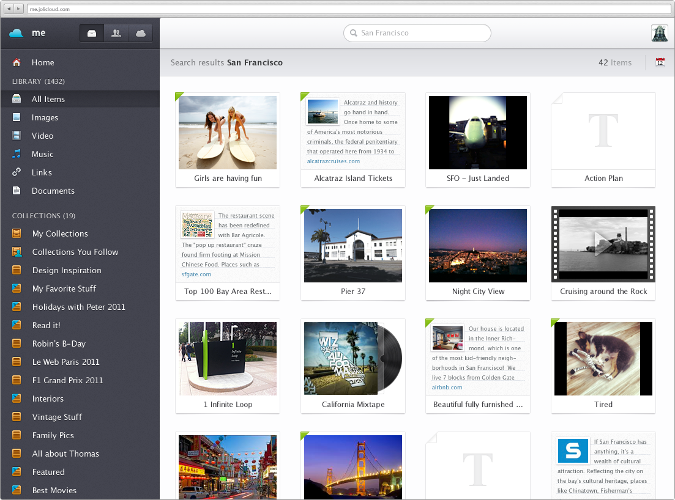
Task: Open Collections You Follow
Action: point(75,252)
